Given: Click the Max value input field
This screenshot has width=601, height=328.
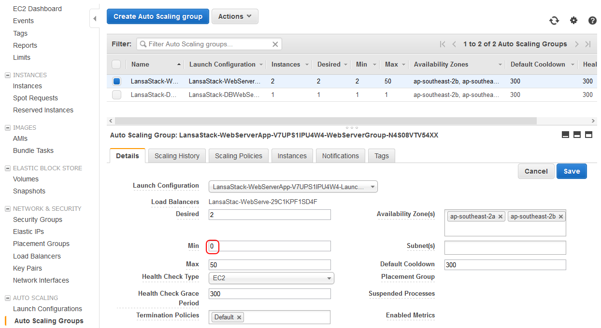Looking at the screenshot, I should 270,265.
